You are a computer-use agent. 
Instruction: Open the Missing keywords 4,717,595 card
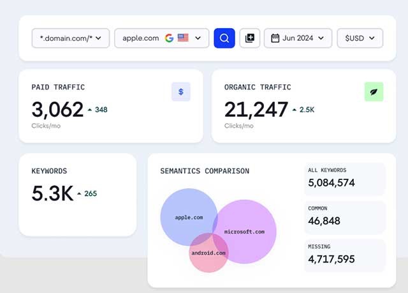(345, 255)
